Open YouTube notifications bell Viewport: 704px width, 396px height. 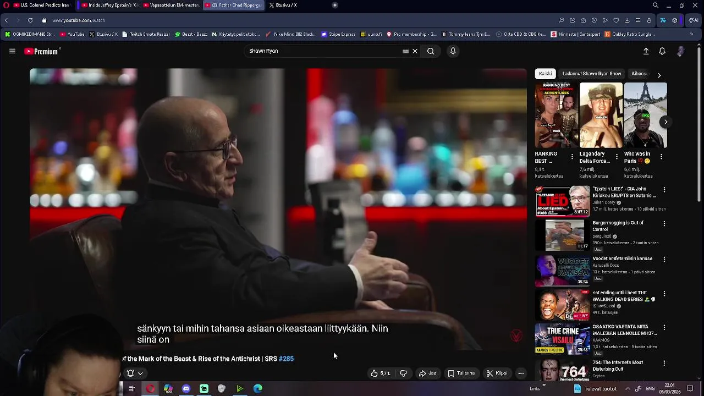(x=662, y=51)
